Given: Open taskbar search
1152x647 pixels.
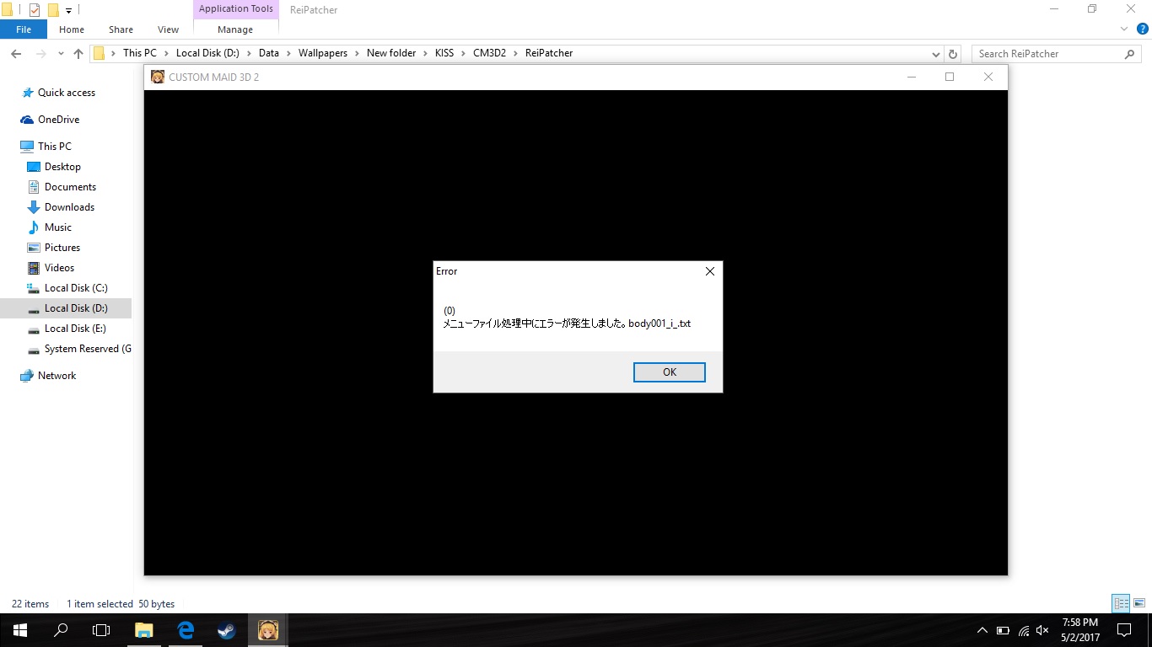Looking at the screenshot, I should click(x=61, y=630).
